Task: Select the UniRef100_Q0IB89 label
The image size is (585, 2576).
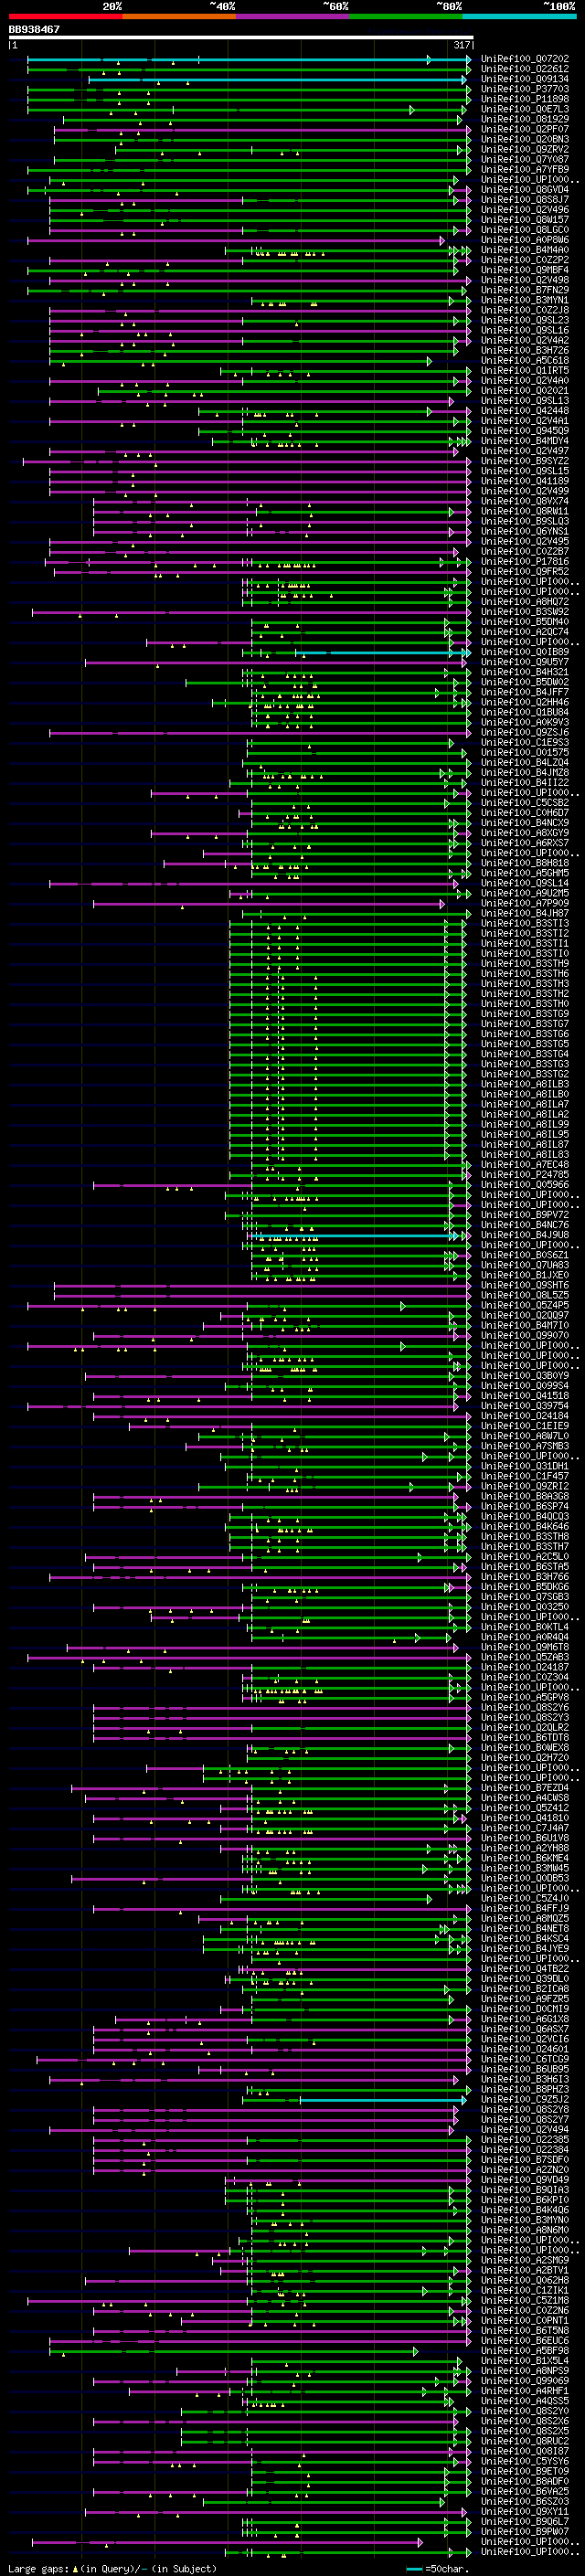Action: click(x=525, y=652)
